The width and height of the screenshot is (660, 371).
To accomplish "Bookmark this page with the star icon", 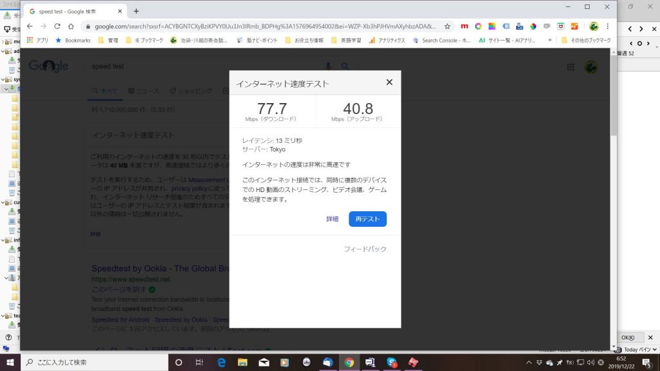I will click(x=447, y=26).
